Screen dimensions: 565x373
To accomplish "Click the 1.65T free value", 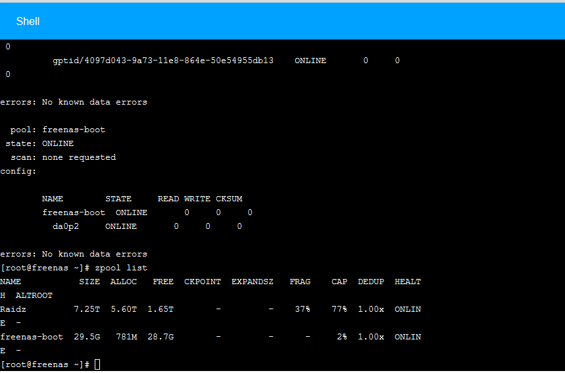I will tap(160, 310).
